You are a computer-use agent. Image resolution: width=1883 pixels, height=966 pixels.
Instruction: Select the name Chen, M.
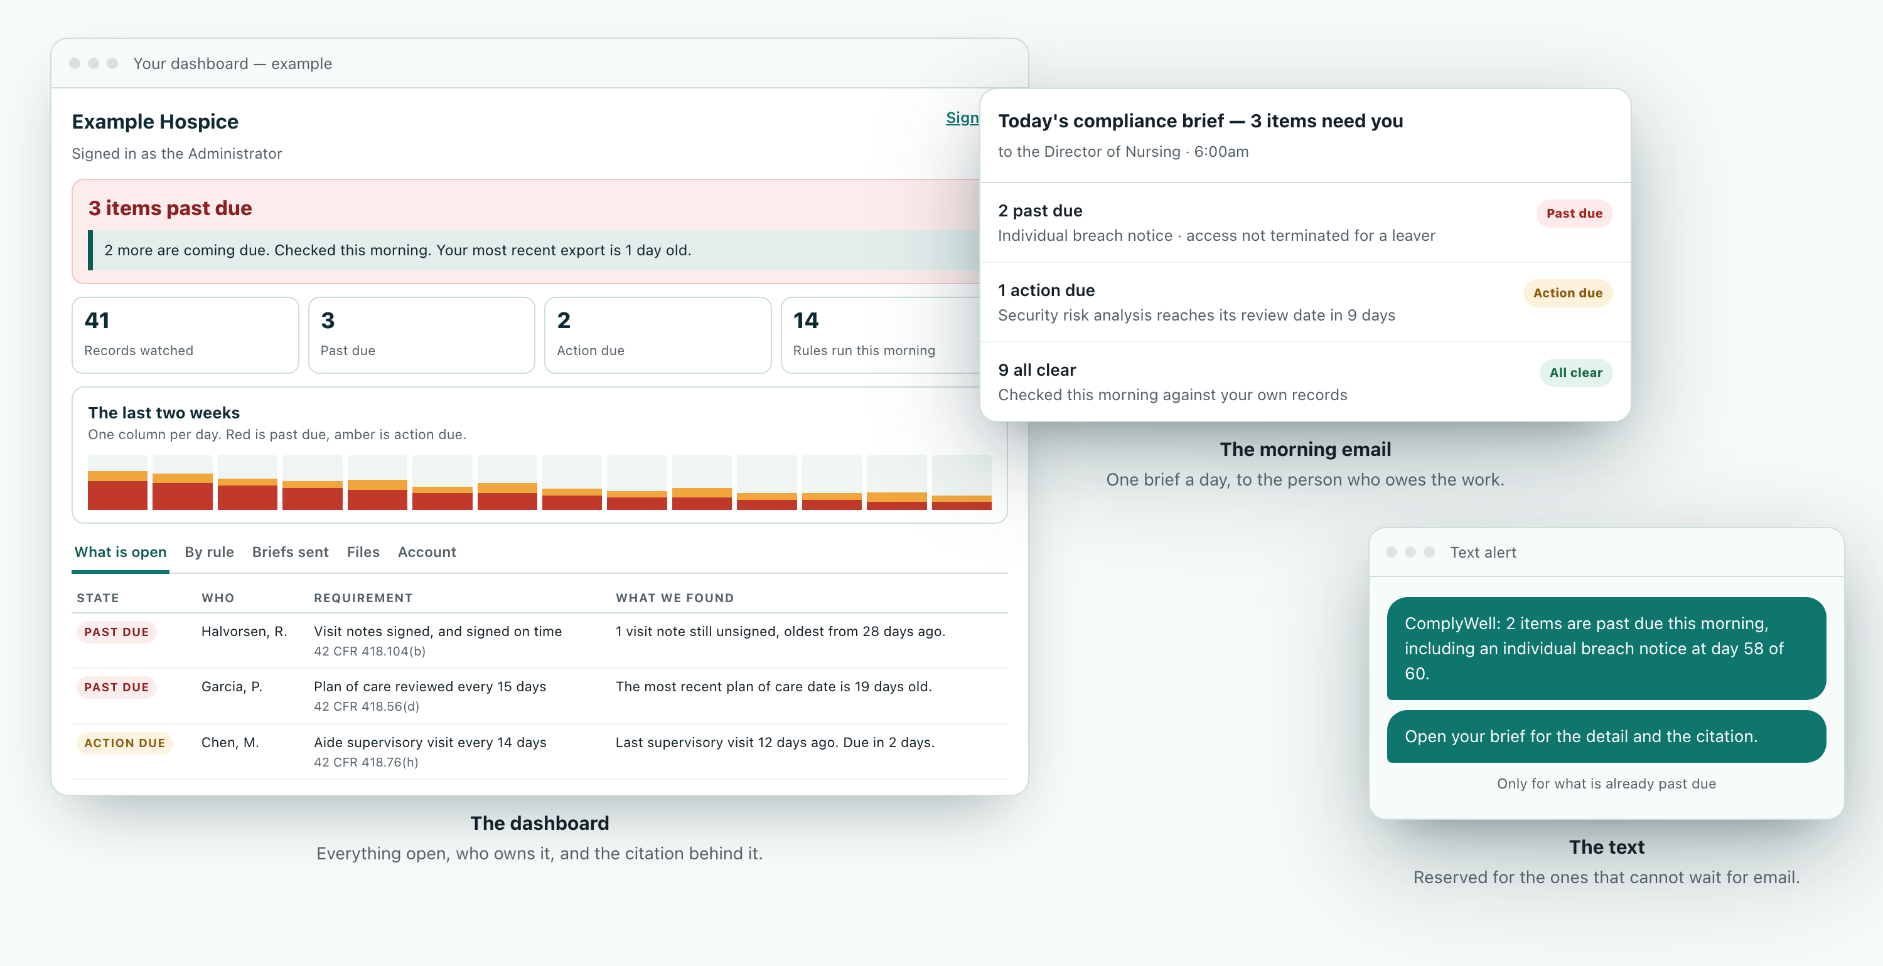(230, 743)
